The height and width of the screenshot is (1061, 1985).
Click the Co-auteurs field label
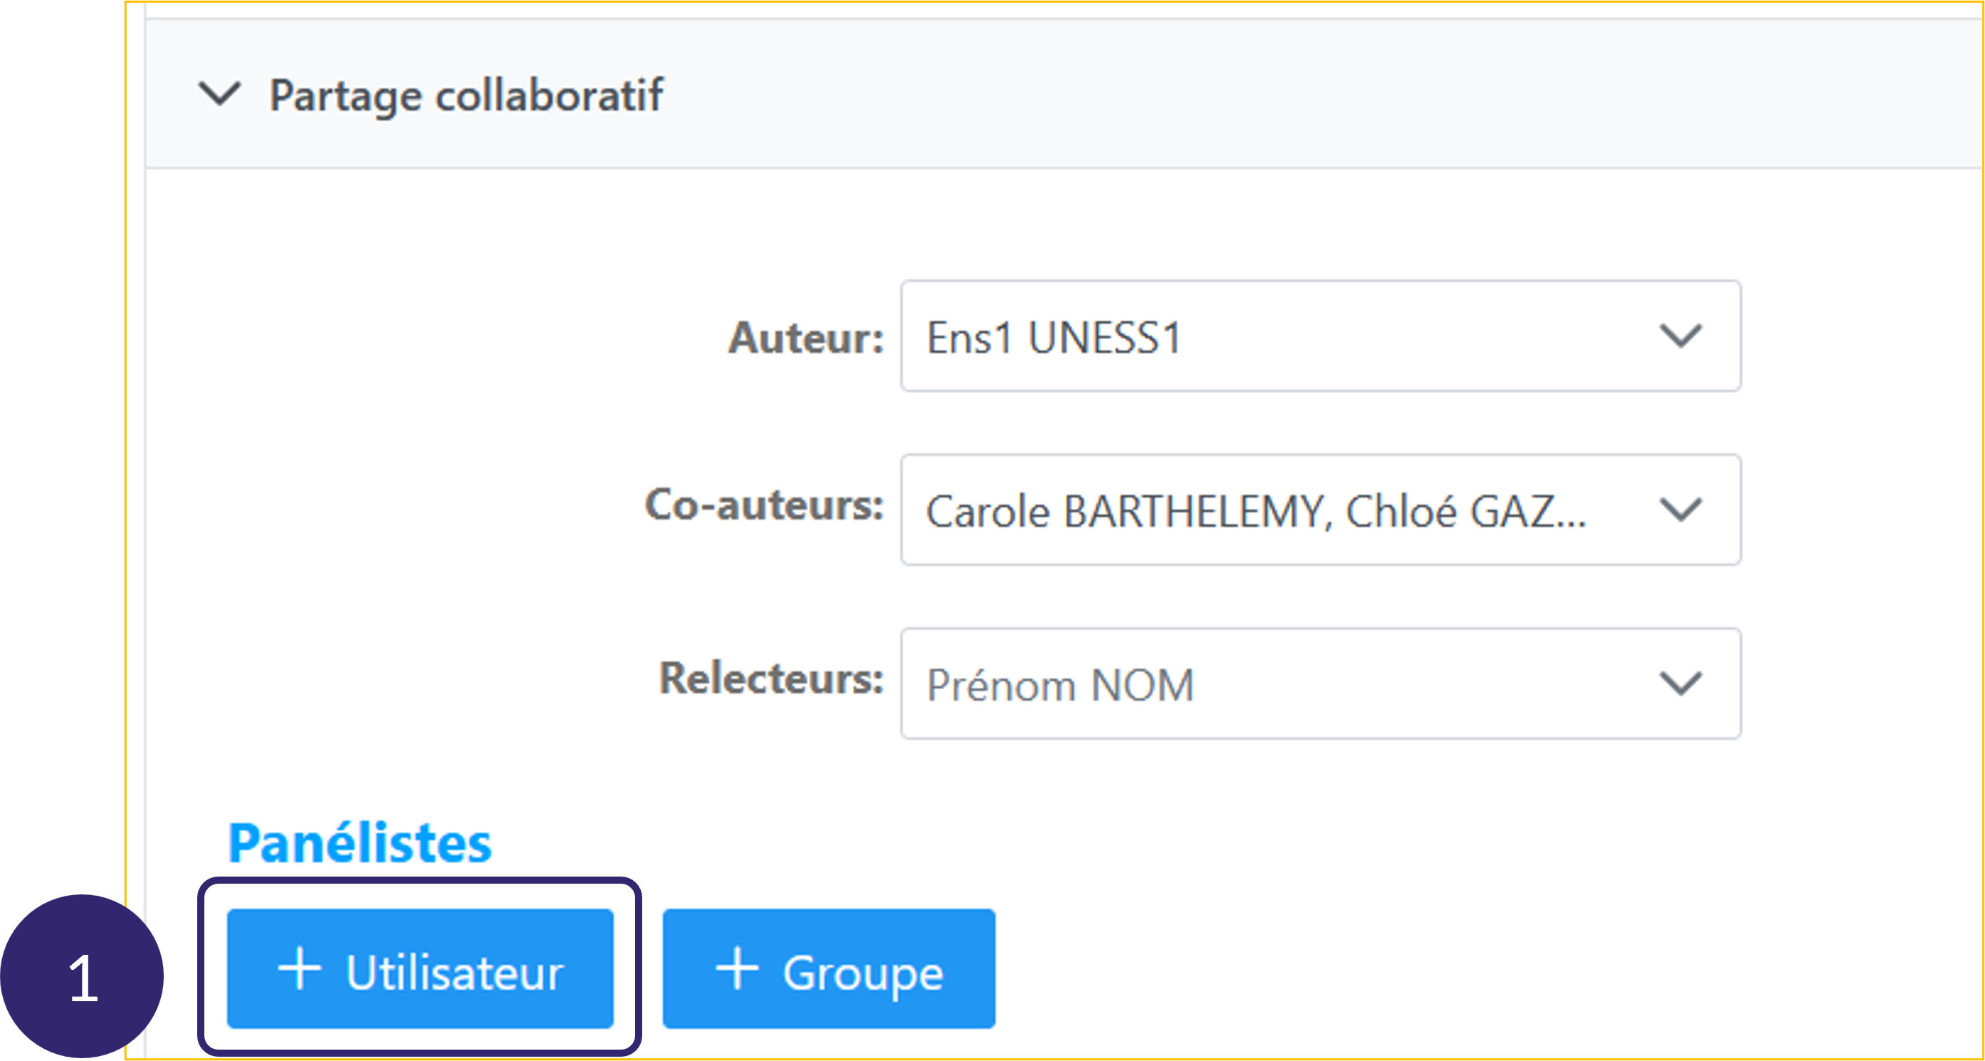[764, 506]
